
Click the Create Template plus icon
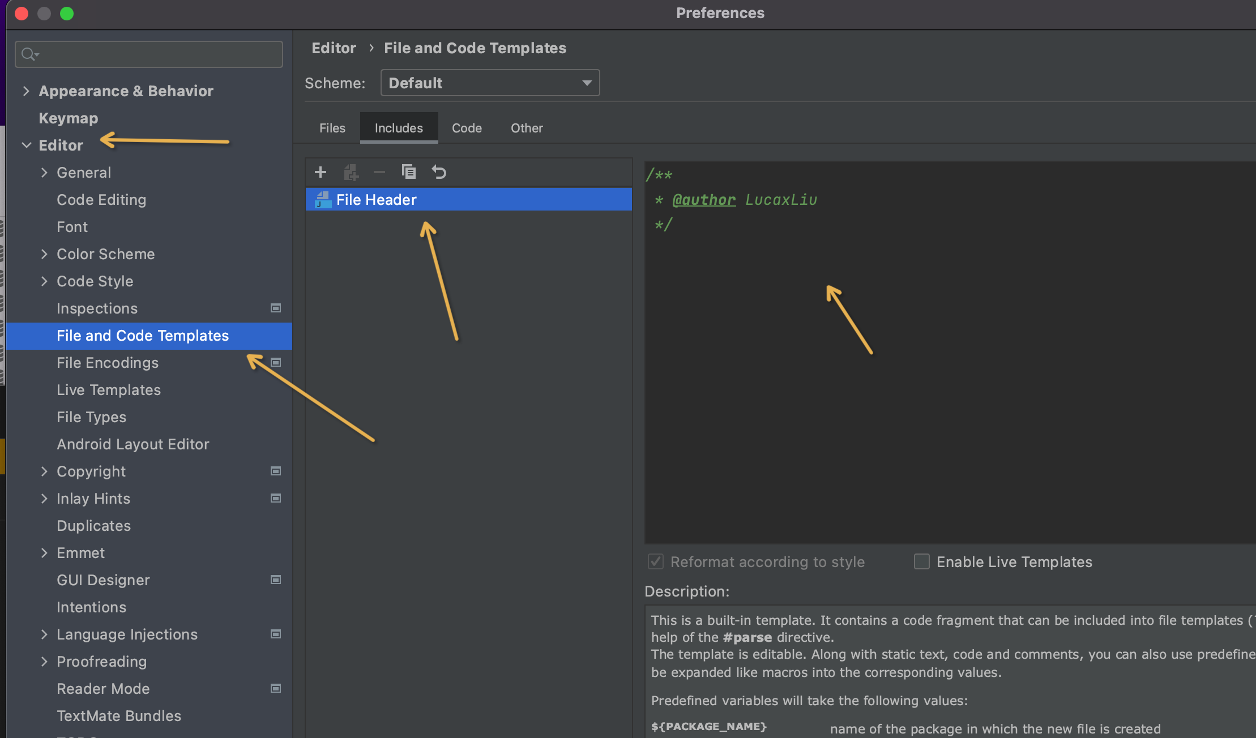(x=321, y=172)
